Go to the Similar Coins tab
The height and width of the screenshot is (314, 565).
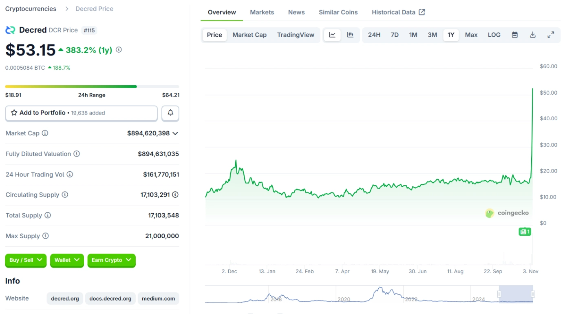tap(338, 12)
